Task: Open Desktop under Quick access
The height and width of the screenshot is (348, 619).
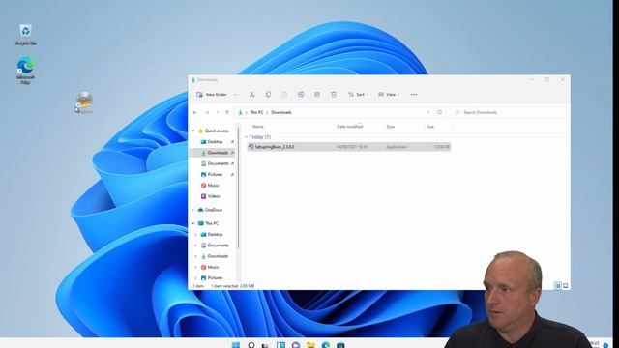Action: click(215, 142)
